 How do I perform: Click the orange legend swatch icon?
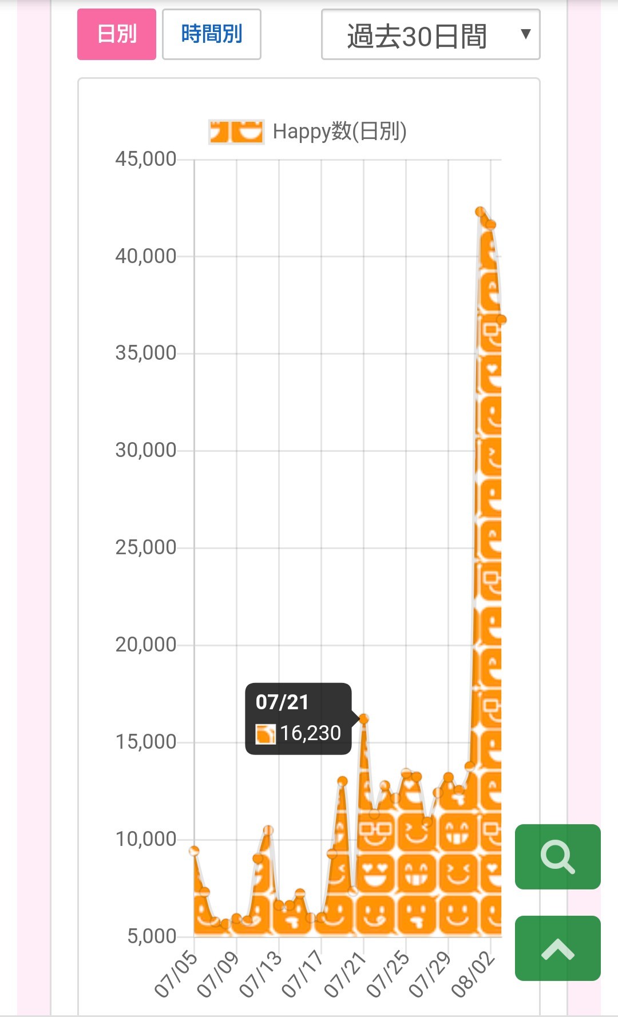tap(236, 132)
